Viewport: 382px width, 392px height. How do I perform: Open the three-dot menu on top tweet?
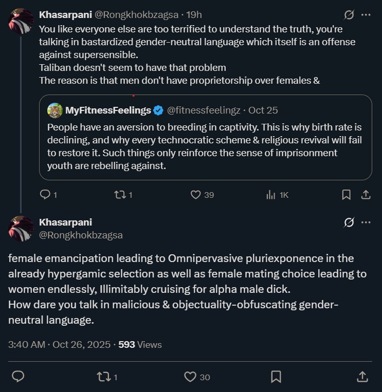[366, 15]
